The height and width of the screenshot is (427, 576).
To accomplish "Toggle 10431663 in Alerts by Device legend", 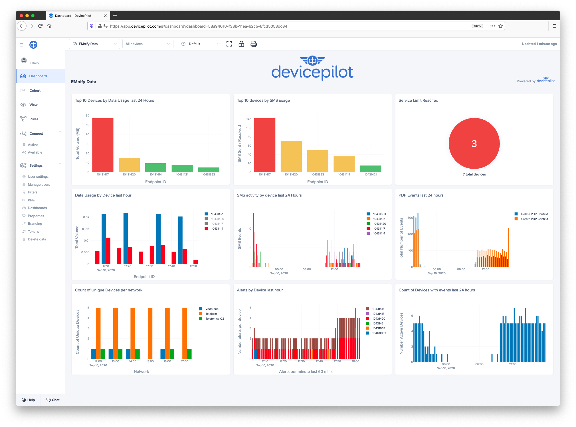I will coord(375,328).
